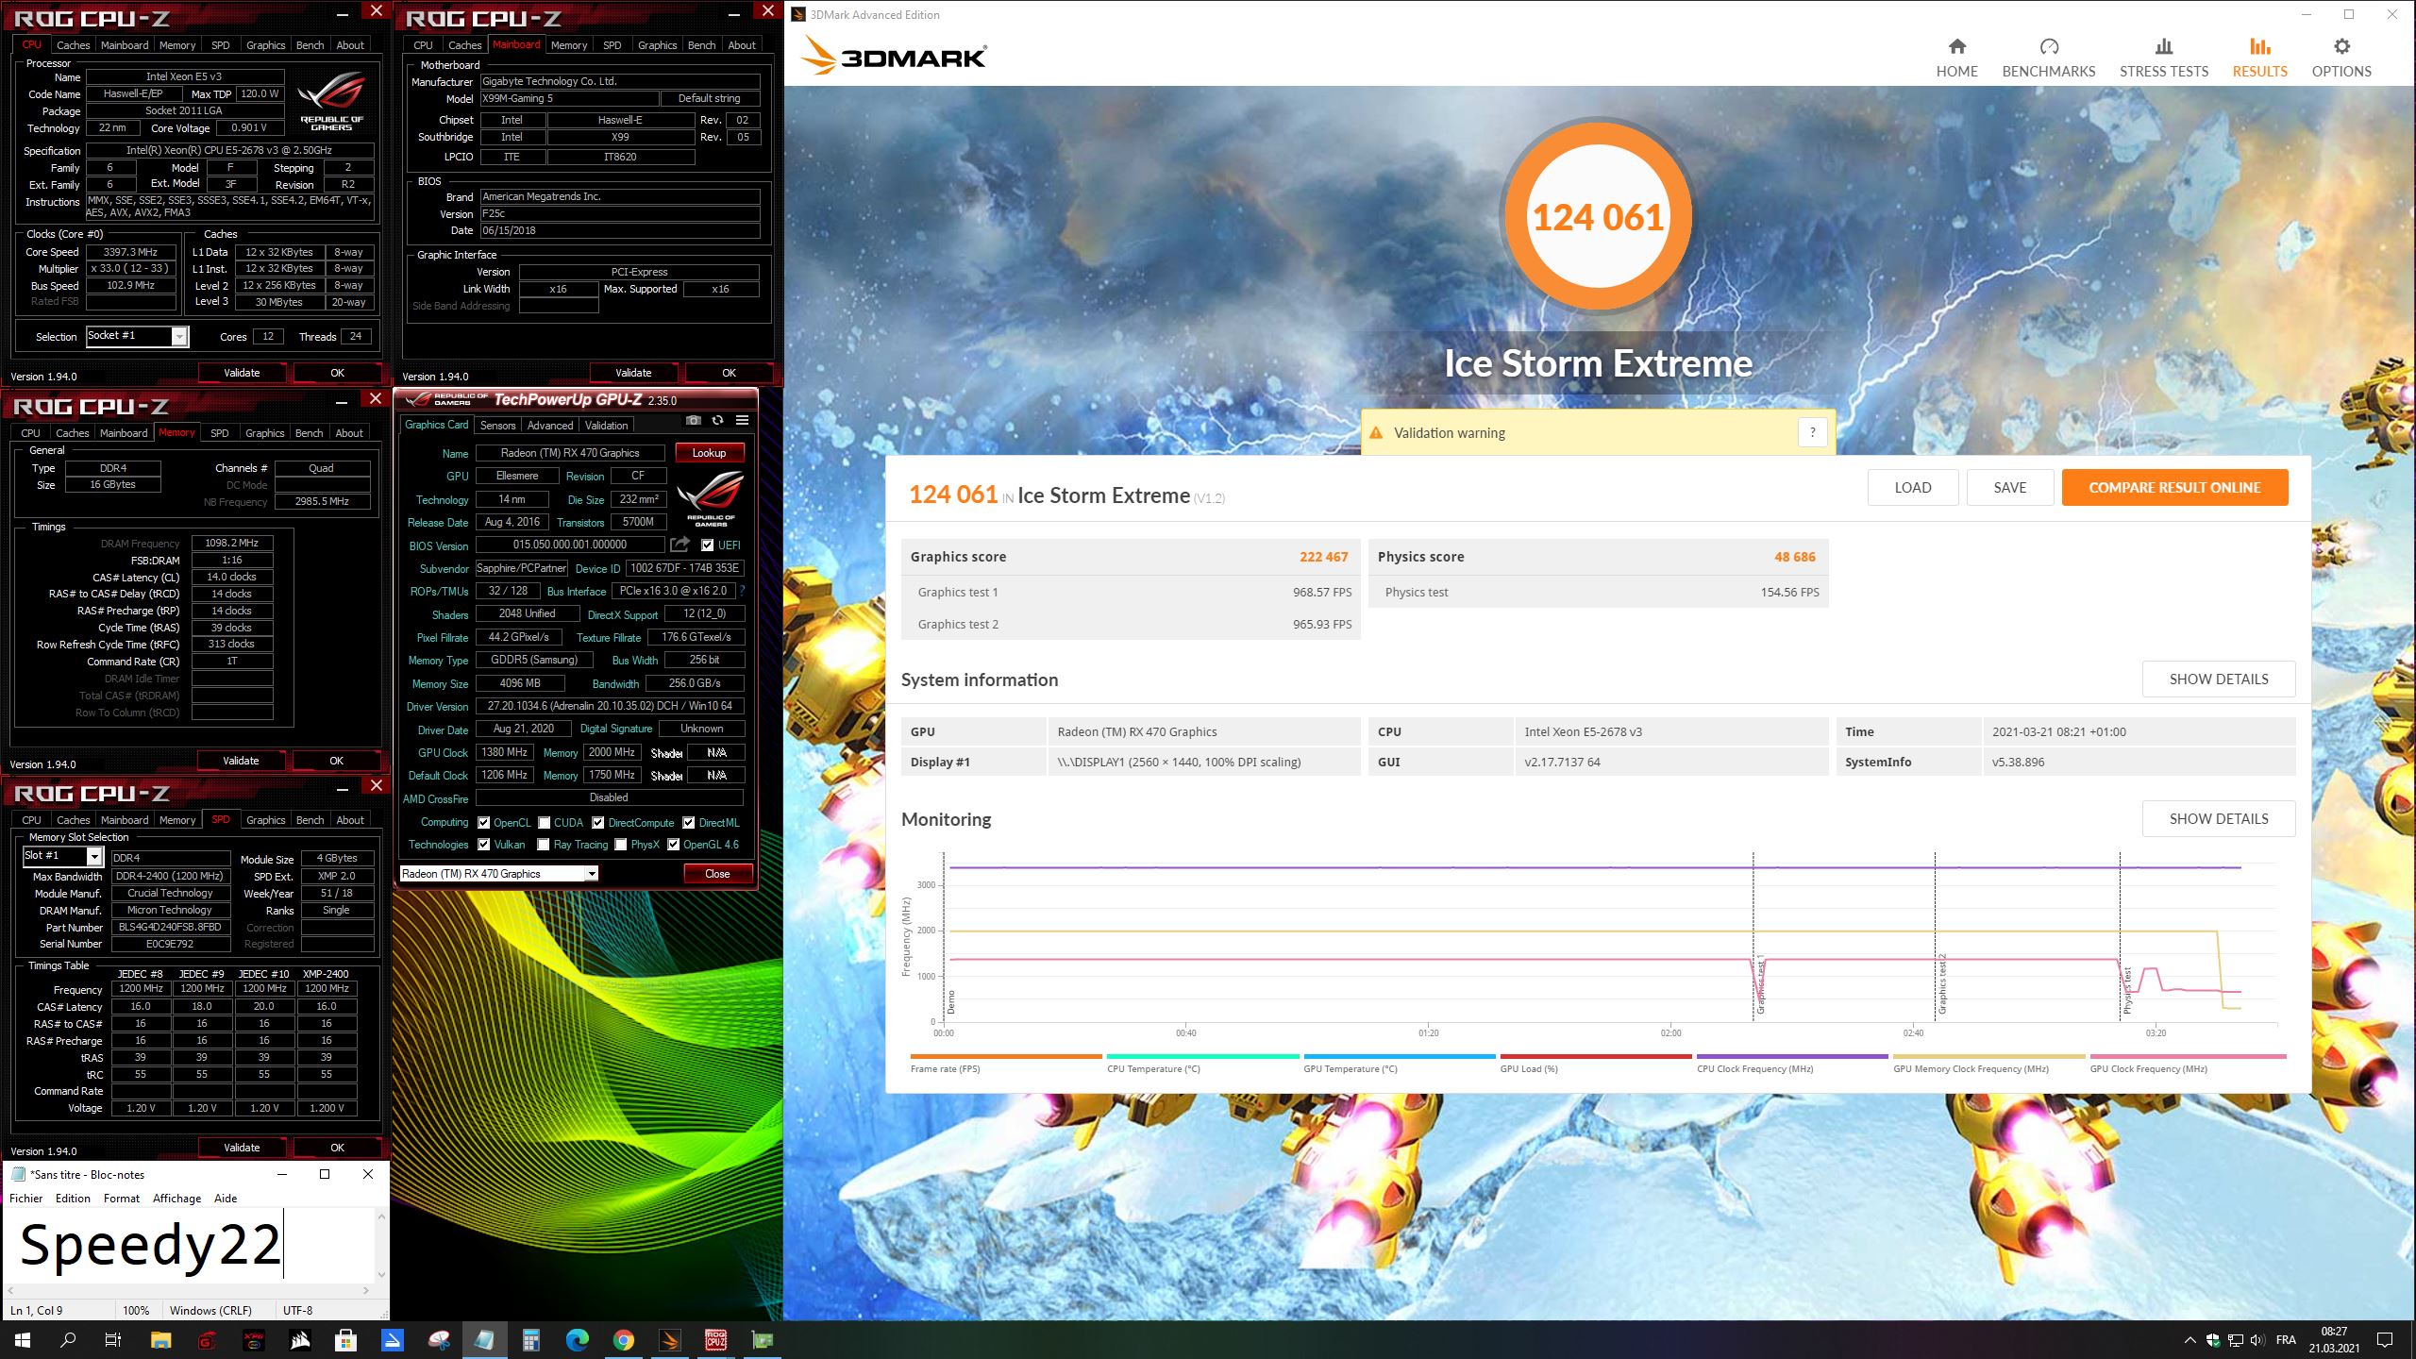The image size is (2416, 1359).
Task: Open Affichage menu in Bloc-notes
Action: coord(176,1198)
